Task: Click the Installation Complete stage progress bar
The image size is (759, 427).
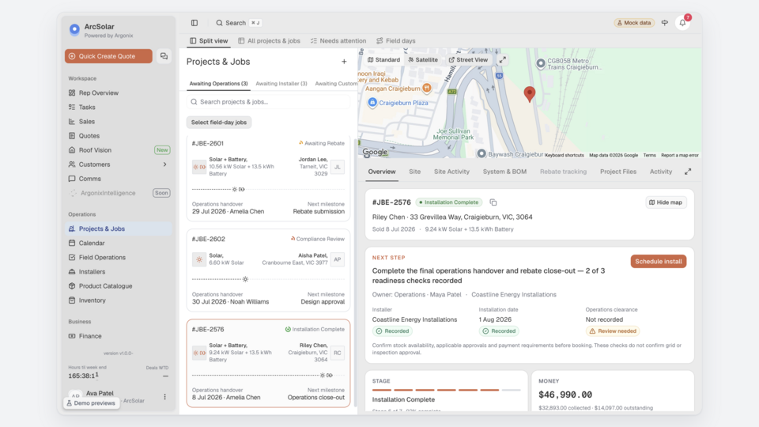Action: [446, 390]
